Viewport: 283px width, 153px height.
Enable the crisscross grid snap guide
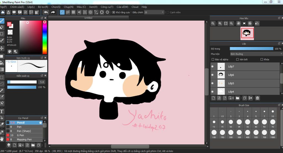click(x=73, y=12)
